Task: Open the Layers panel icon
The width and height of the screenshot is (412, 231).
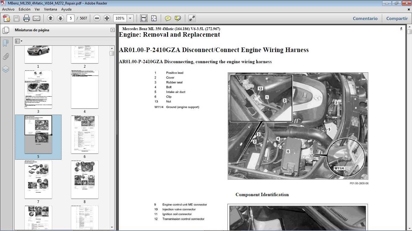Action: point(6,69)
